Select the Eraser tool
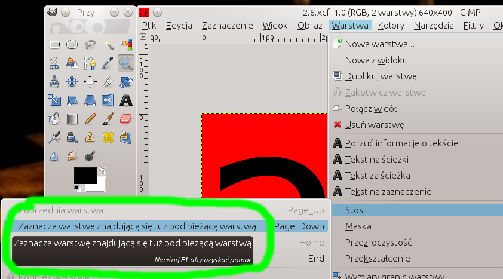The width and height of the screenshot is (503, 279). (125, 118)
